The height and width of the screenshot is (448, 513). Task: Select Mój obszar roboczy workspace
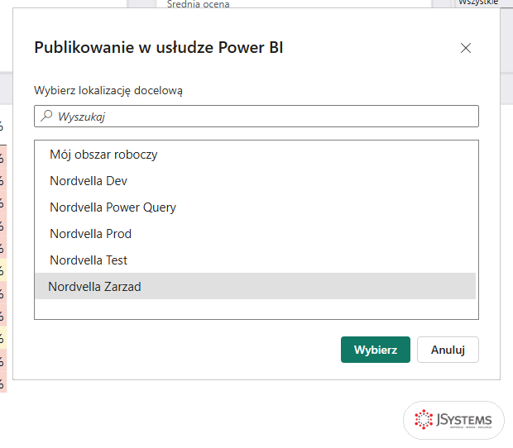pyautogui.click(x=255, y=155)
